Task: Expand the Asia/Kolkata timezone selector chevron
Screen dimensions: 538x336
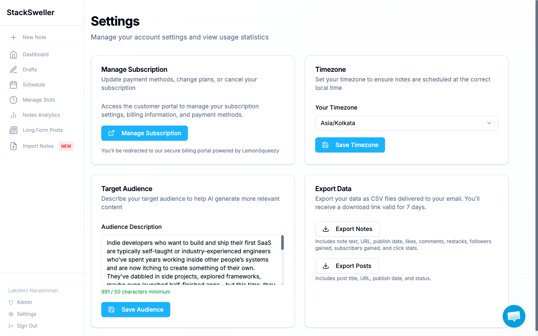Action: click(489, 123)
